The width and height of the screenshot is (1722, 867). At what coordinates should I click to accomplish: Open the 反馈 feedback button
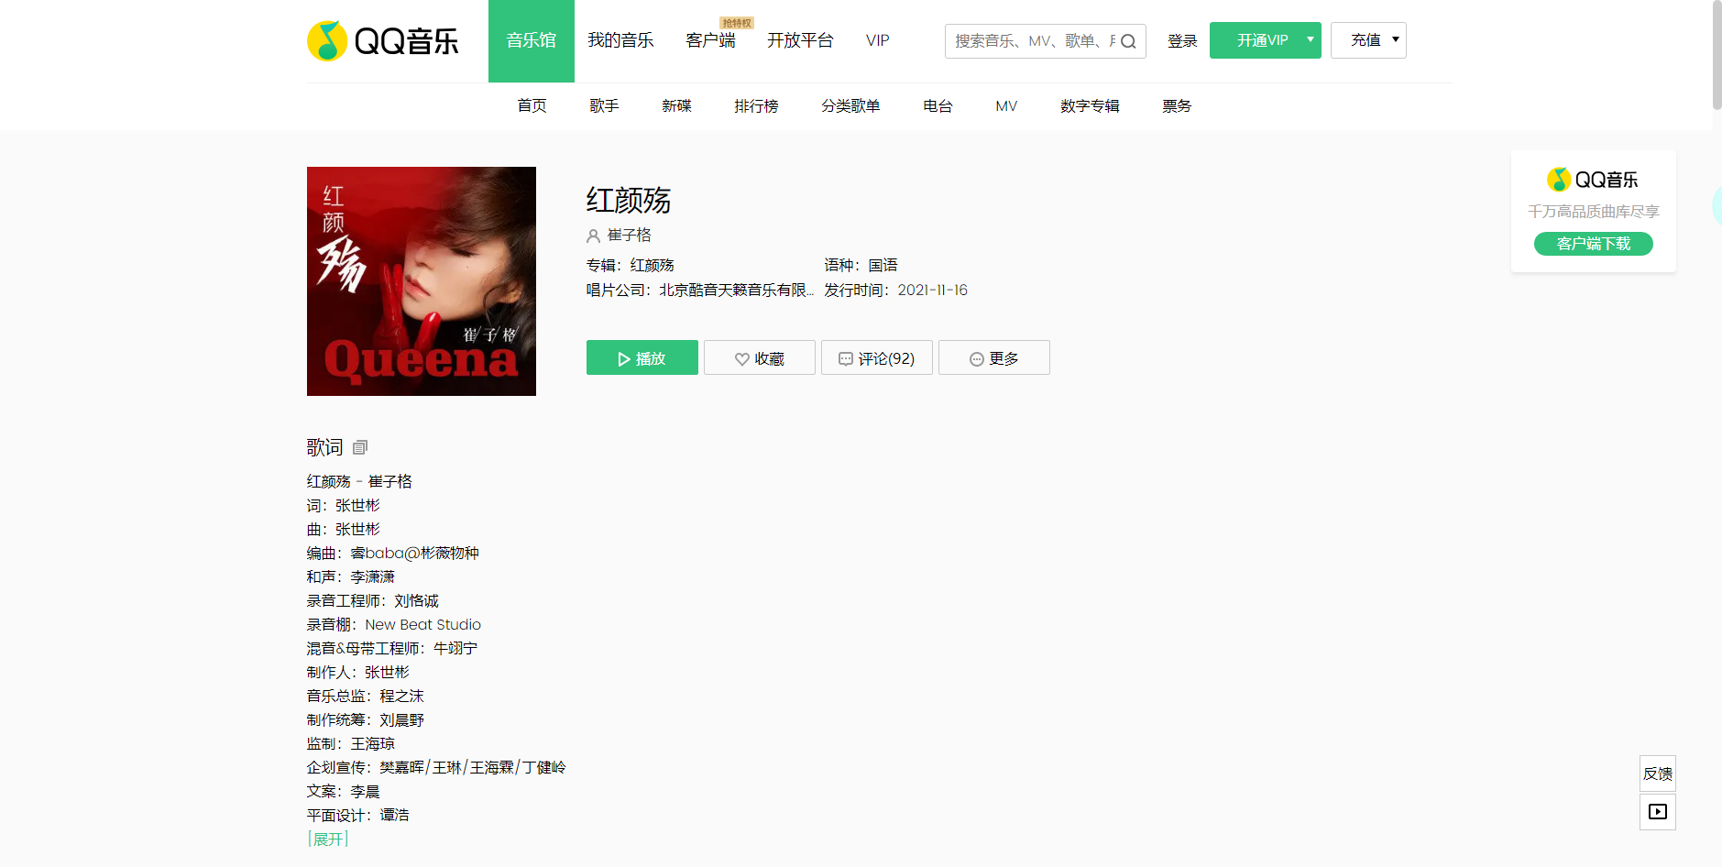pyautogui.click(x=1657, y=774)
